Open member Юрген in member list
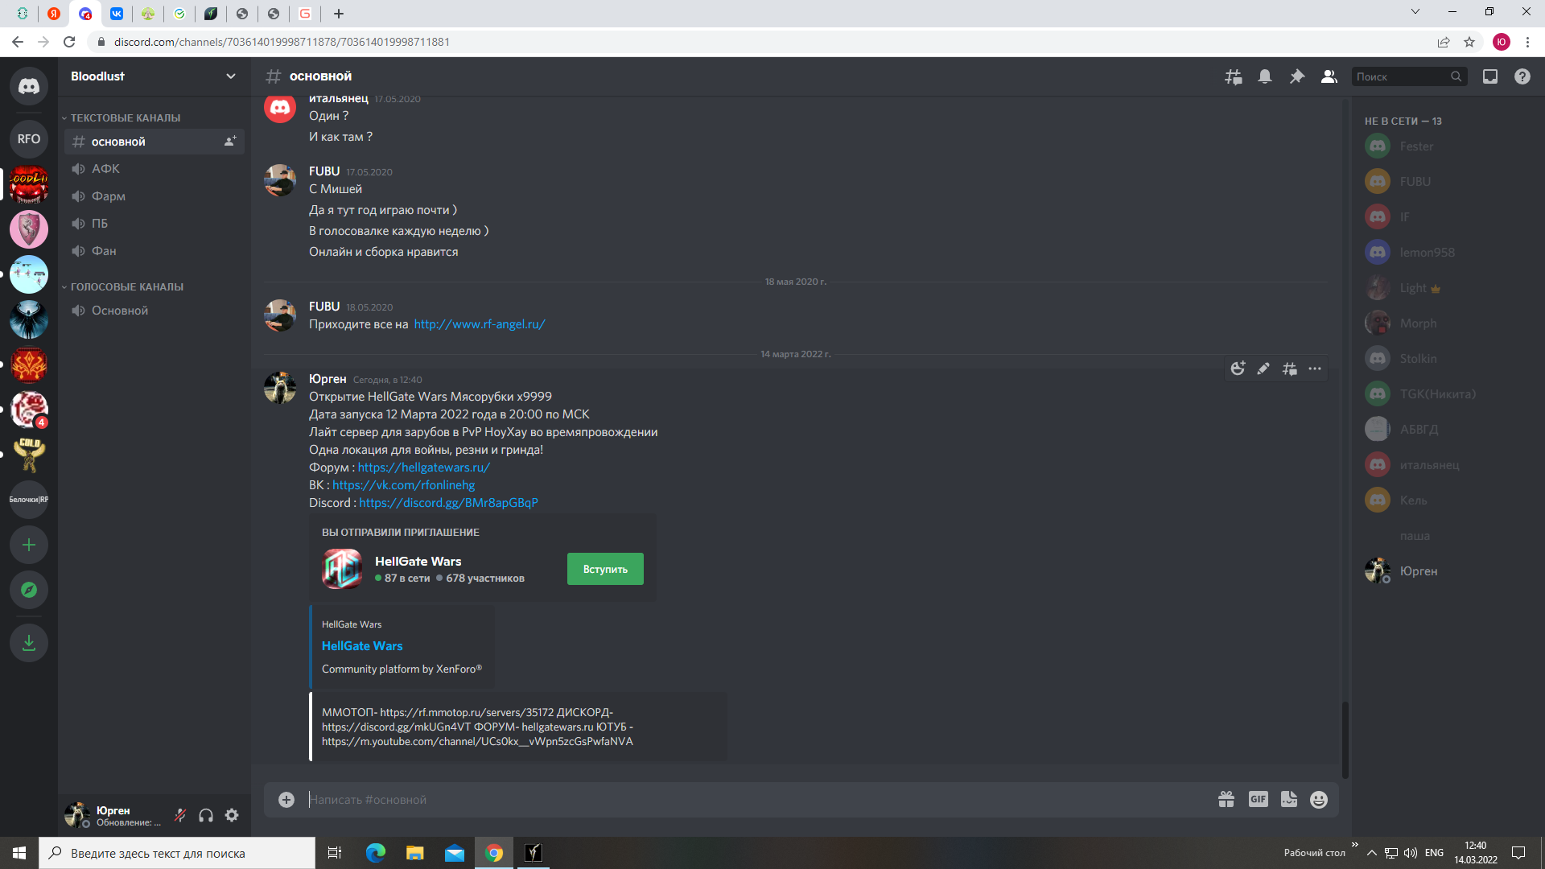Viewport: 1545px width, 869px height. click(1448, 571)
